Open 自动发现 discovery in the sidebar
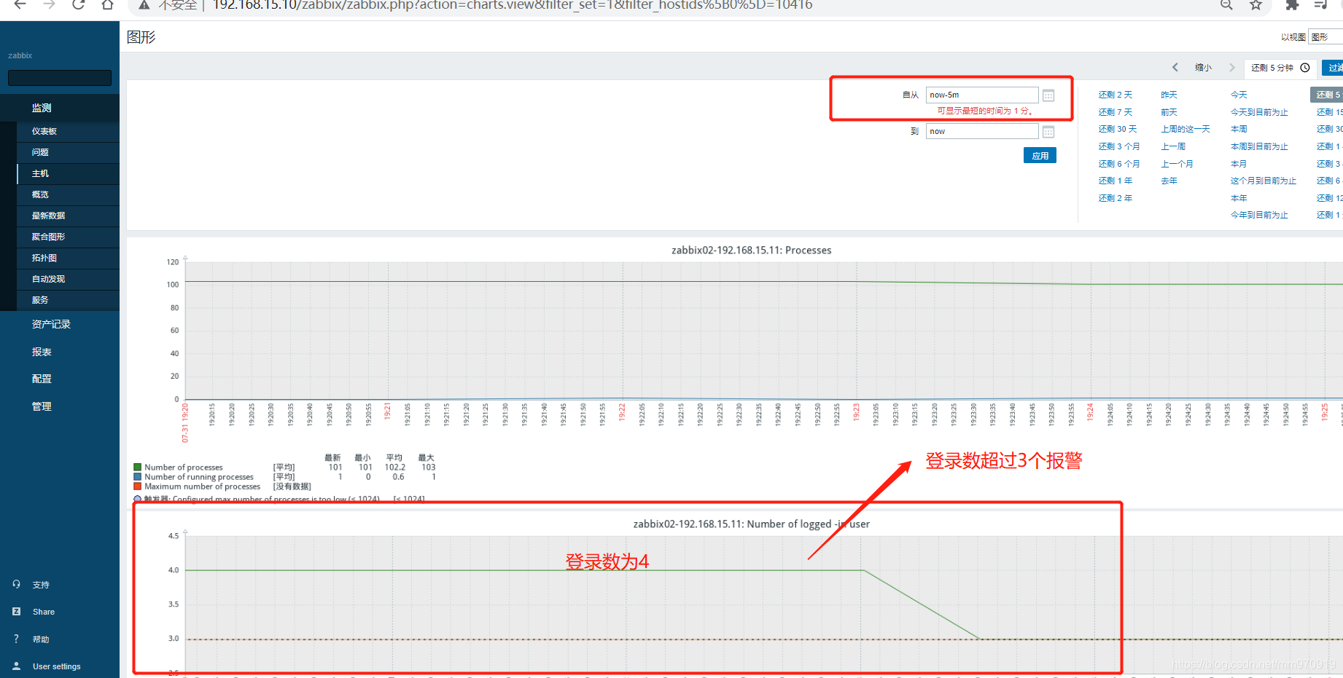This screenshot has height=678, width=1343. point(68,280)
